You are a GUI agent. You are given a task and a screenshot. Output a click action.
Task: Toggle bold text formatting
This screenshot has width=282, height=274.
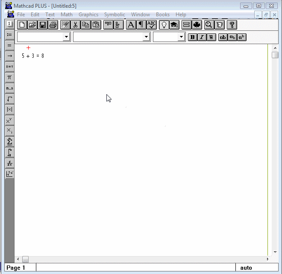193,37
